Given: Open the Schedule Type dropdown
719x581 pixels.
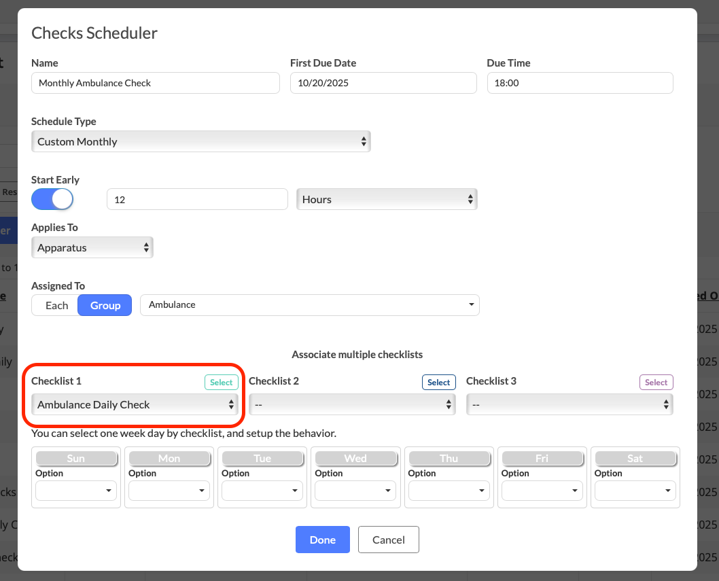Looking at the screenshot, I should tap(200, 141).
